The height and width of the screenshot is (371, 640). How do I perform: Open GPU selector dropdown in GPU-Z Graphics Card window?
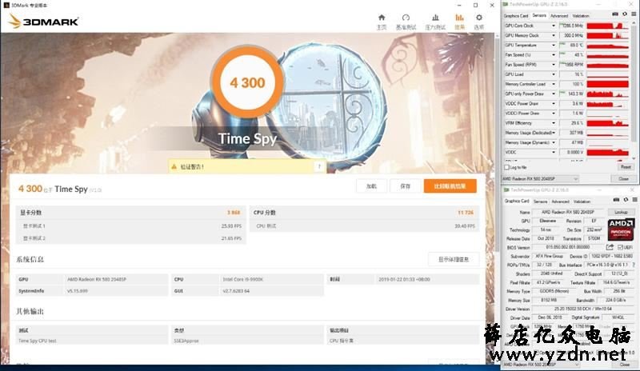542,364
